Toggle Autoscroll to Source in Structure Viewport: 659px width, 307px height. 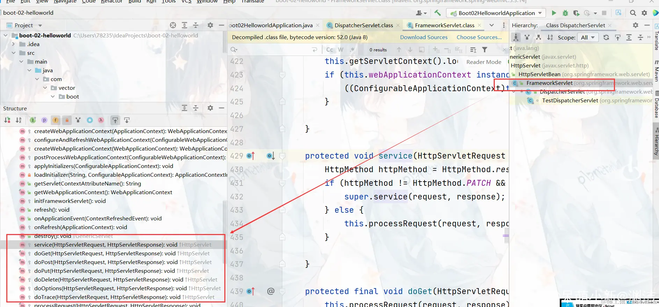pyautogui.click(x=115, y=120)
